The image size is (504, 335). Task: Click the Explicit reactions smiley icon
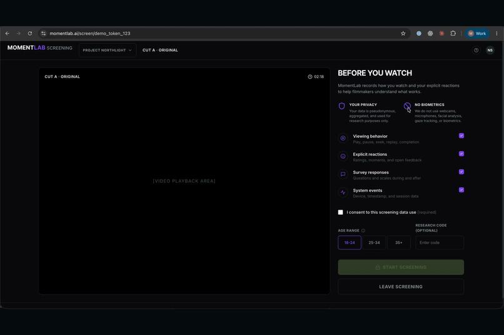click(343, 156)
